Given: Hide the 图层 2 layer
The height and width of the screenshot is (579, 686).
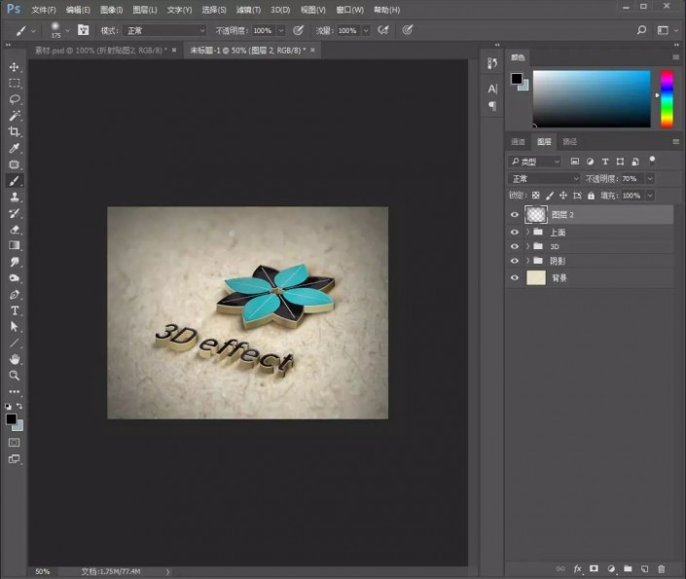Looking at the screenshot, I should pyautogui.click(x=515, y=214).
